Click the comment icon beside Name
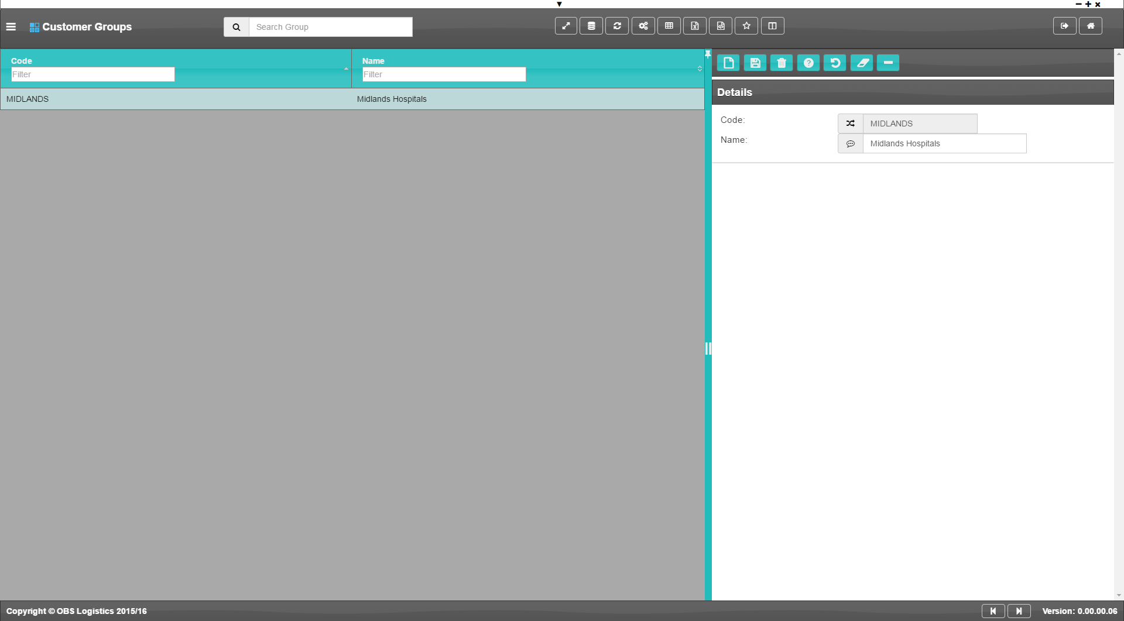 pyautogui.click(x=851, y=143)
